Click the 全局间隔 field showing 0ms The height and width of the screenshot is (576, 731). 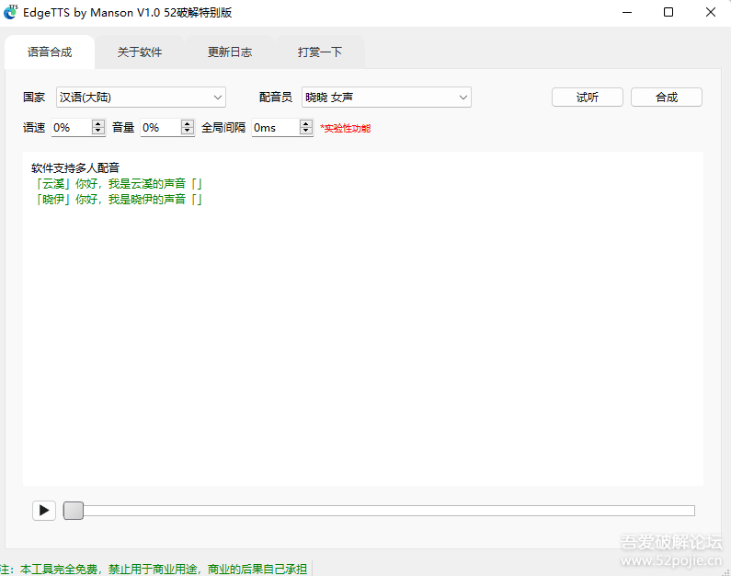pyautogui.click(x=276, y=127)
